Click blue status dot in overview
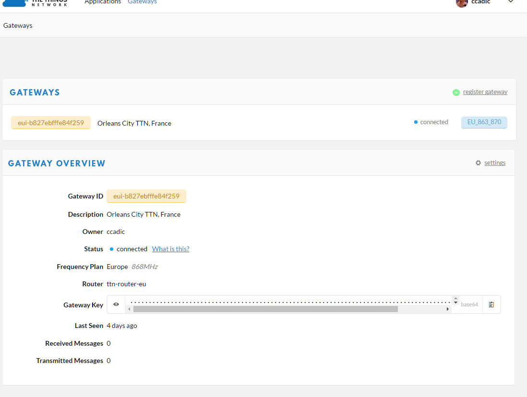Viewport: 527px width, 397px height. click(111, 249)
